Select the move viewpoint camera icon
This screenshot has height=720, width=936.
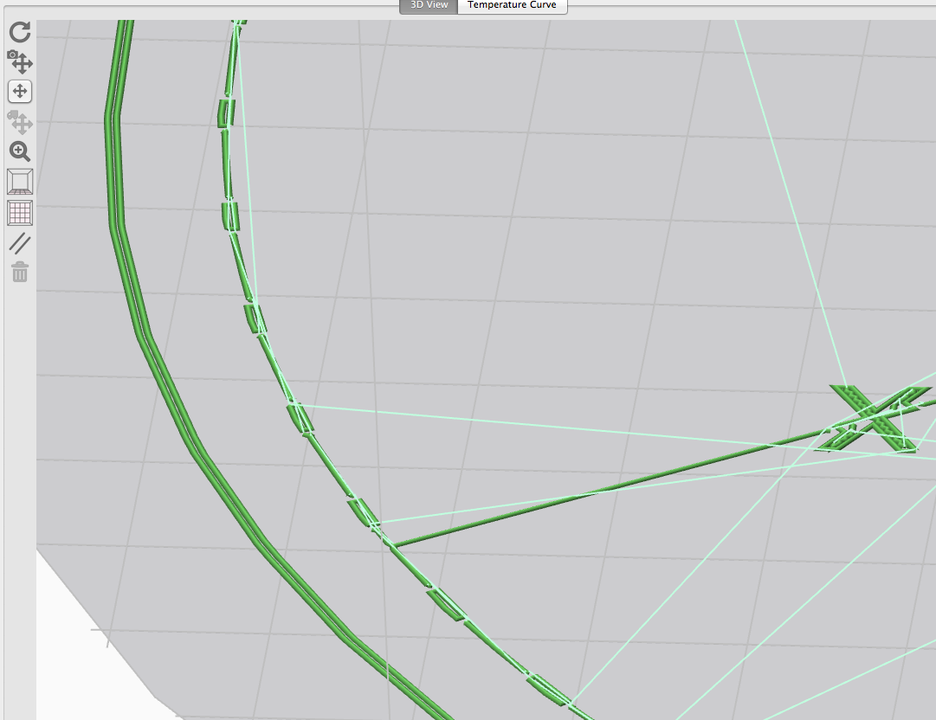coord(20,61)
